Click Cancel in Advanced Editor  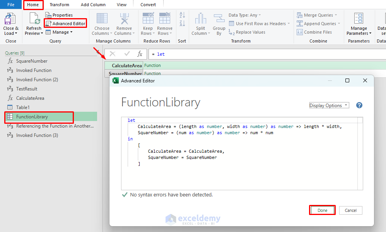350,210
